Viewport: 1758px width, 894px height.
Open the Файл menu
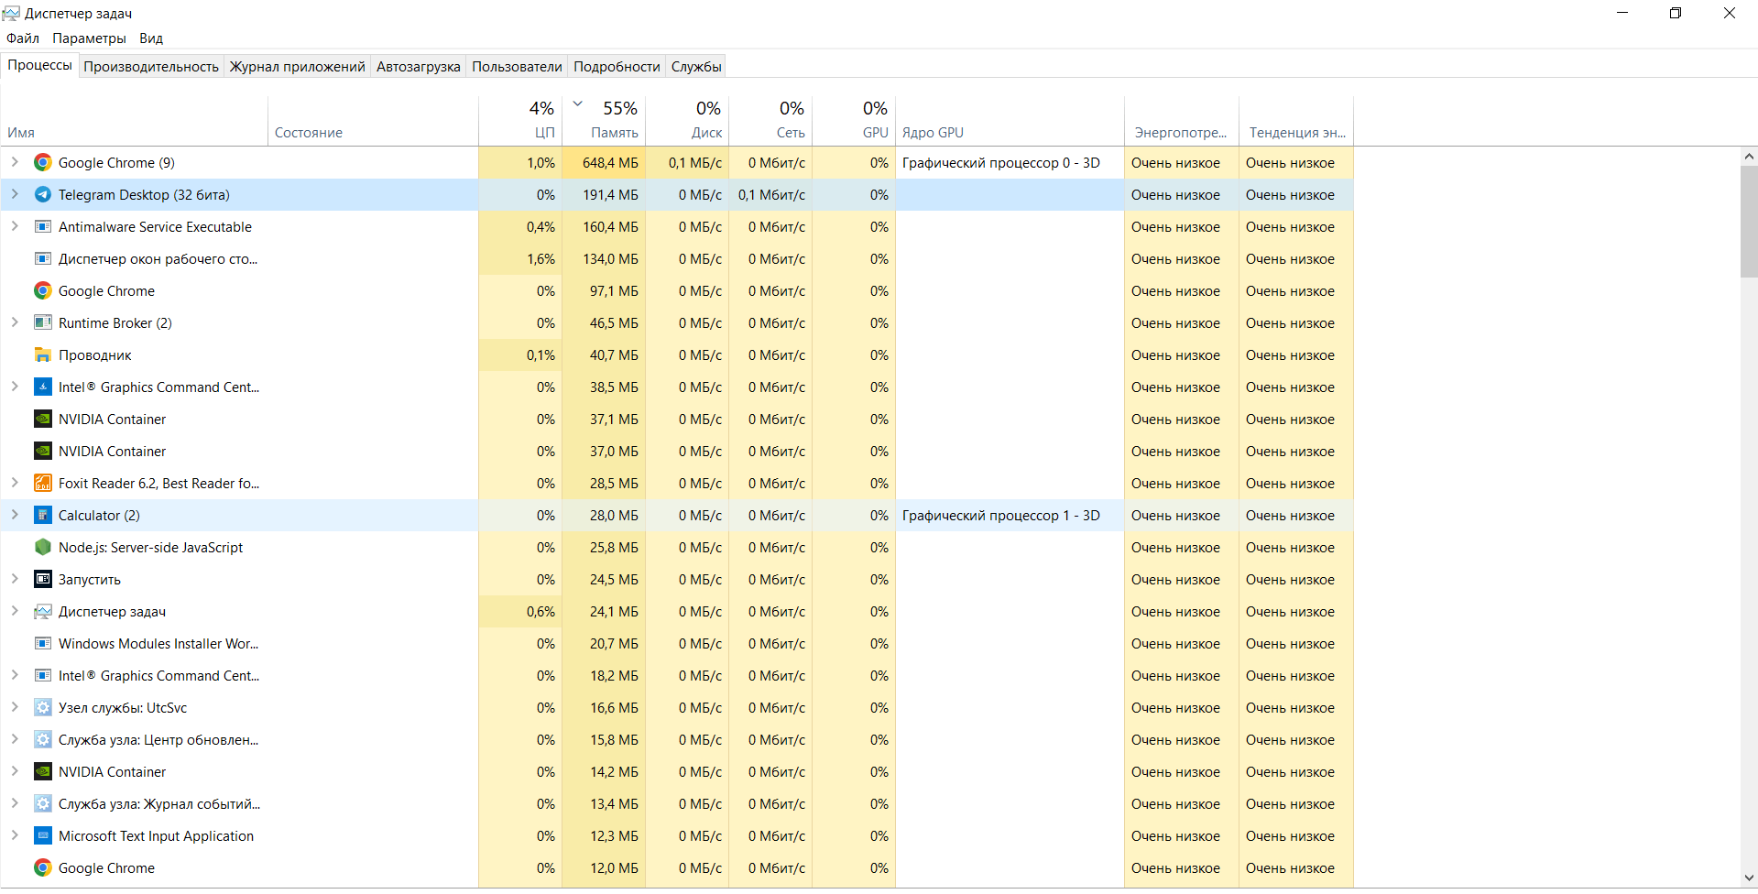23,38
